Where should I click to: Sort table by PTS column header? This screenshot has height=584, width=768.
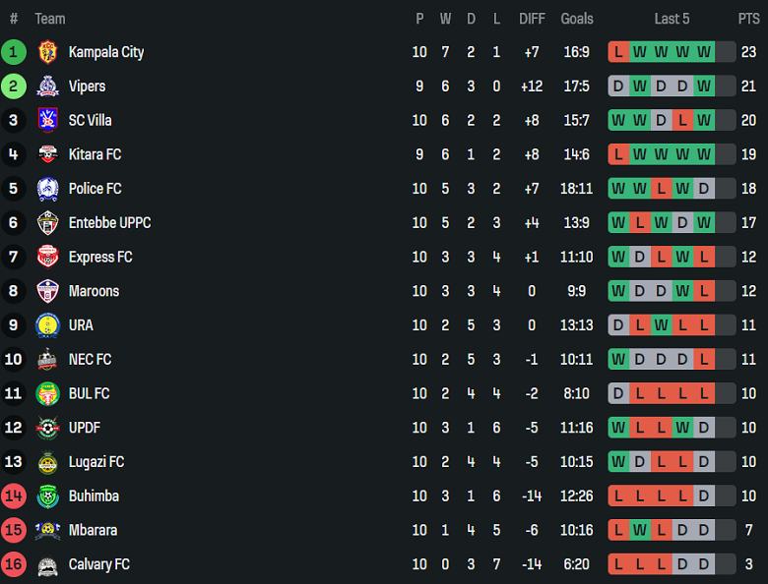click(748, 19)
